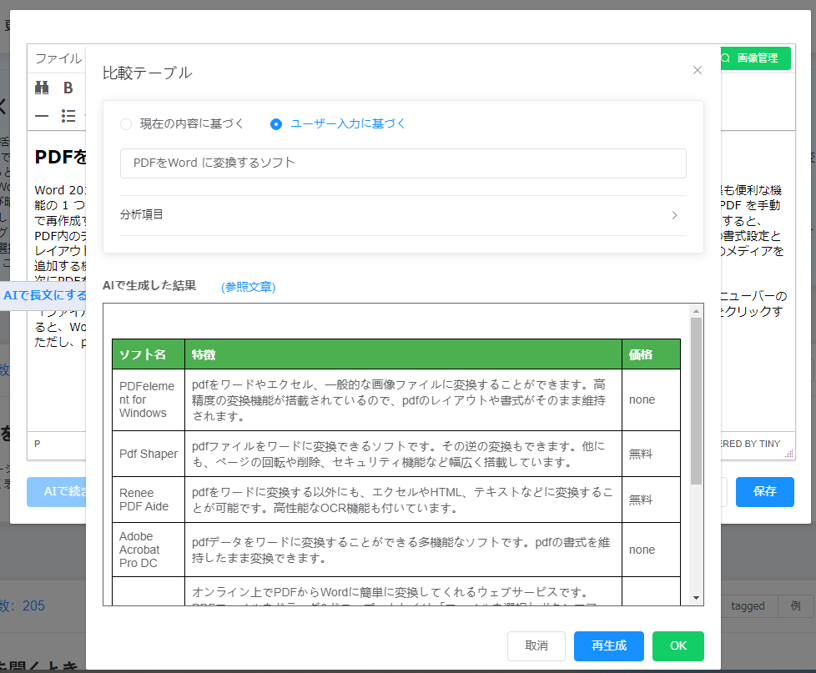Click the AIで生成した結果 label

[149, 285]
